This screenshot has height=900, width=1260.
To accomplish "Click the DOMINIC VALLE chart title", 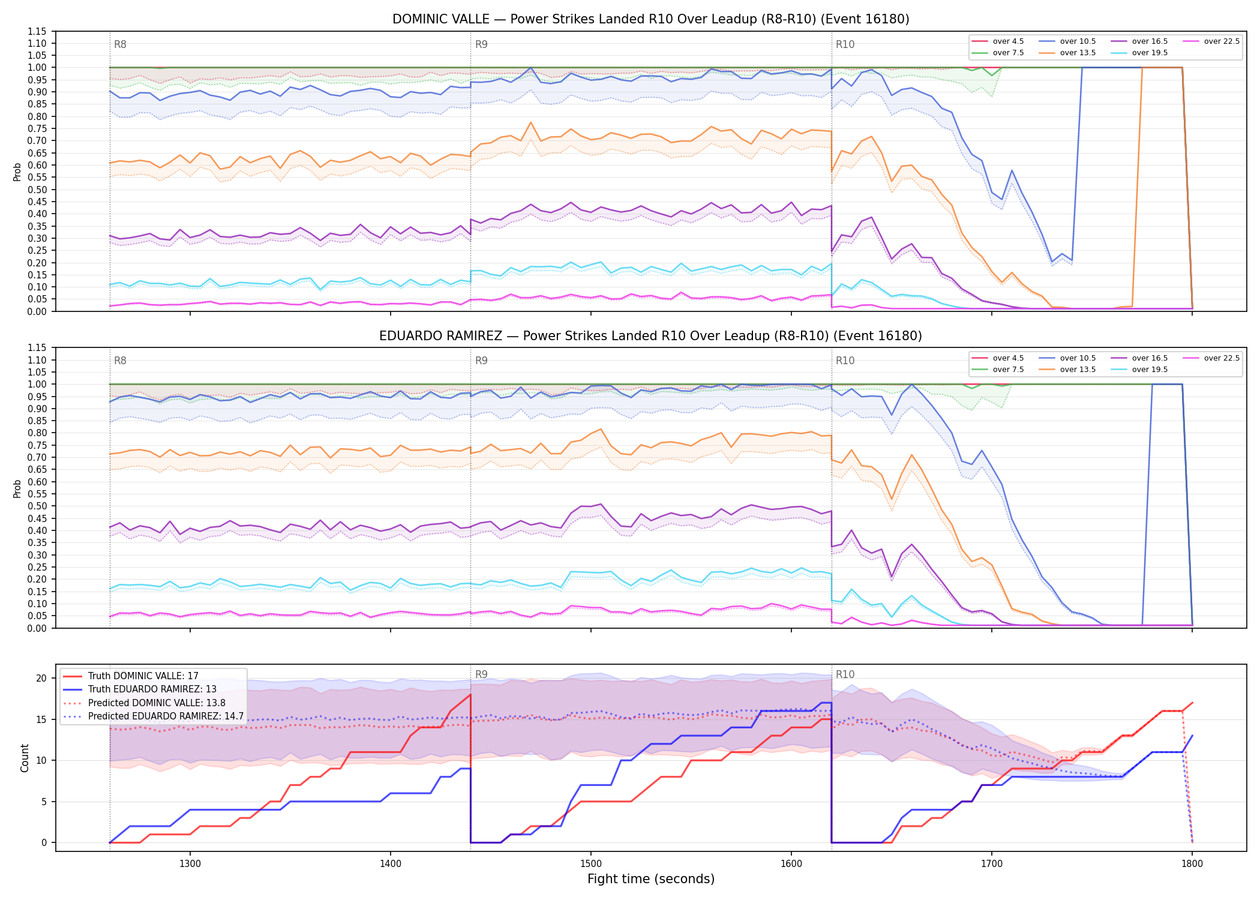I will (650, 19).
